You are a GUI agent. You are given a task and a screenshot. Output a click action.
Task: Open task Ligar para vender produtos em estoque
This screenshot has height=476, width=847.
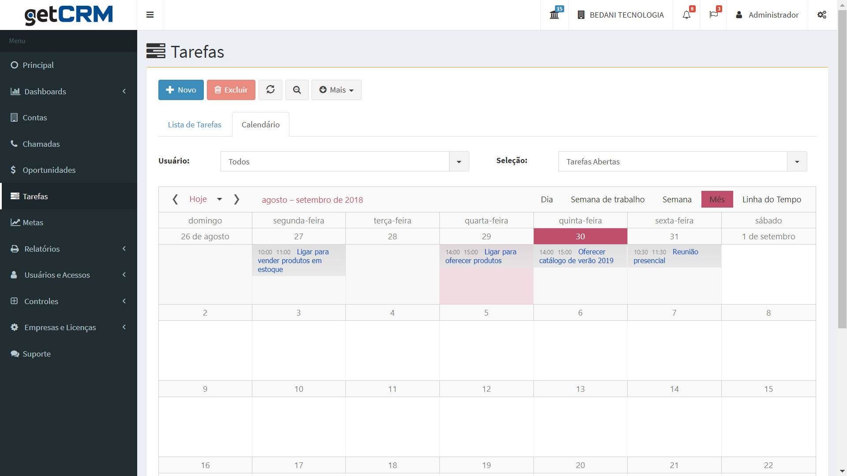[299, 260]
